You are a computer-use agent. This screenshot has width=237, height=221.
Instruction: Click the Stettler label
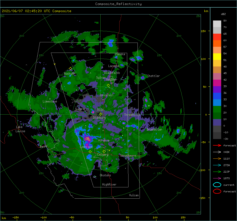point(154,76)
